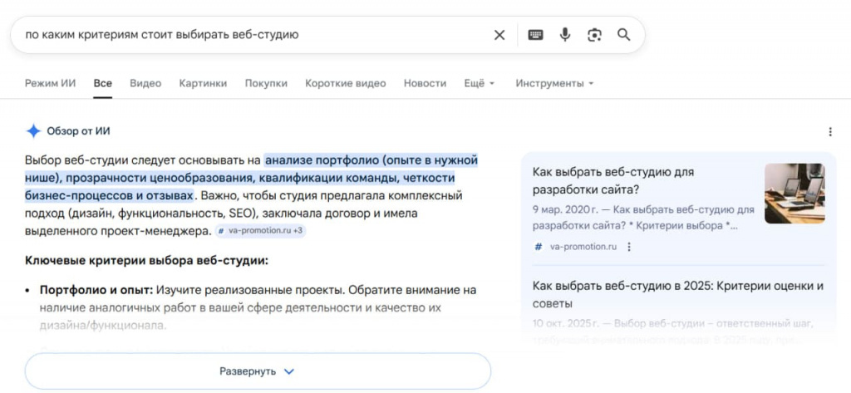The image size is (851, 393).
Task: Click 'Обзор от ИИ' label
Action: coord(78,131)
